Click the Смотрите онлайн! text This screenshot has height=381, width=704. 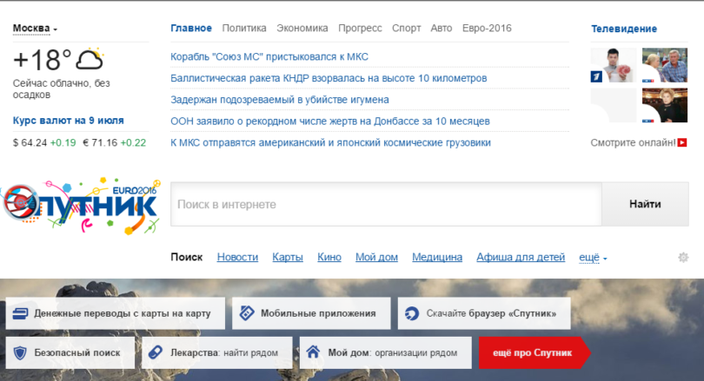click(x=633, y=142)
